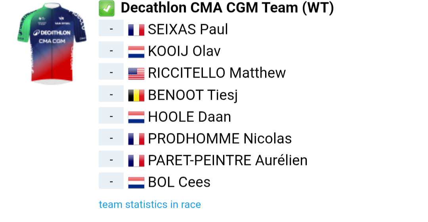Open rider KOOIJ Olav's profile
The width and height of the screenshot is (428, 222).
tap(184, 51)
